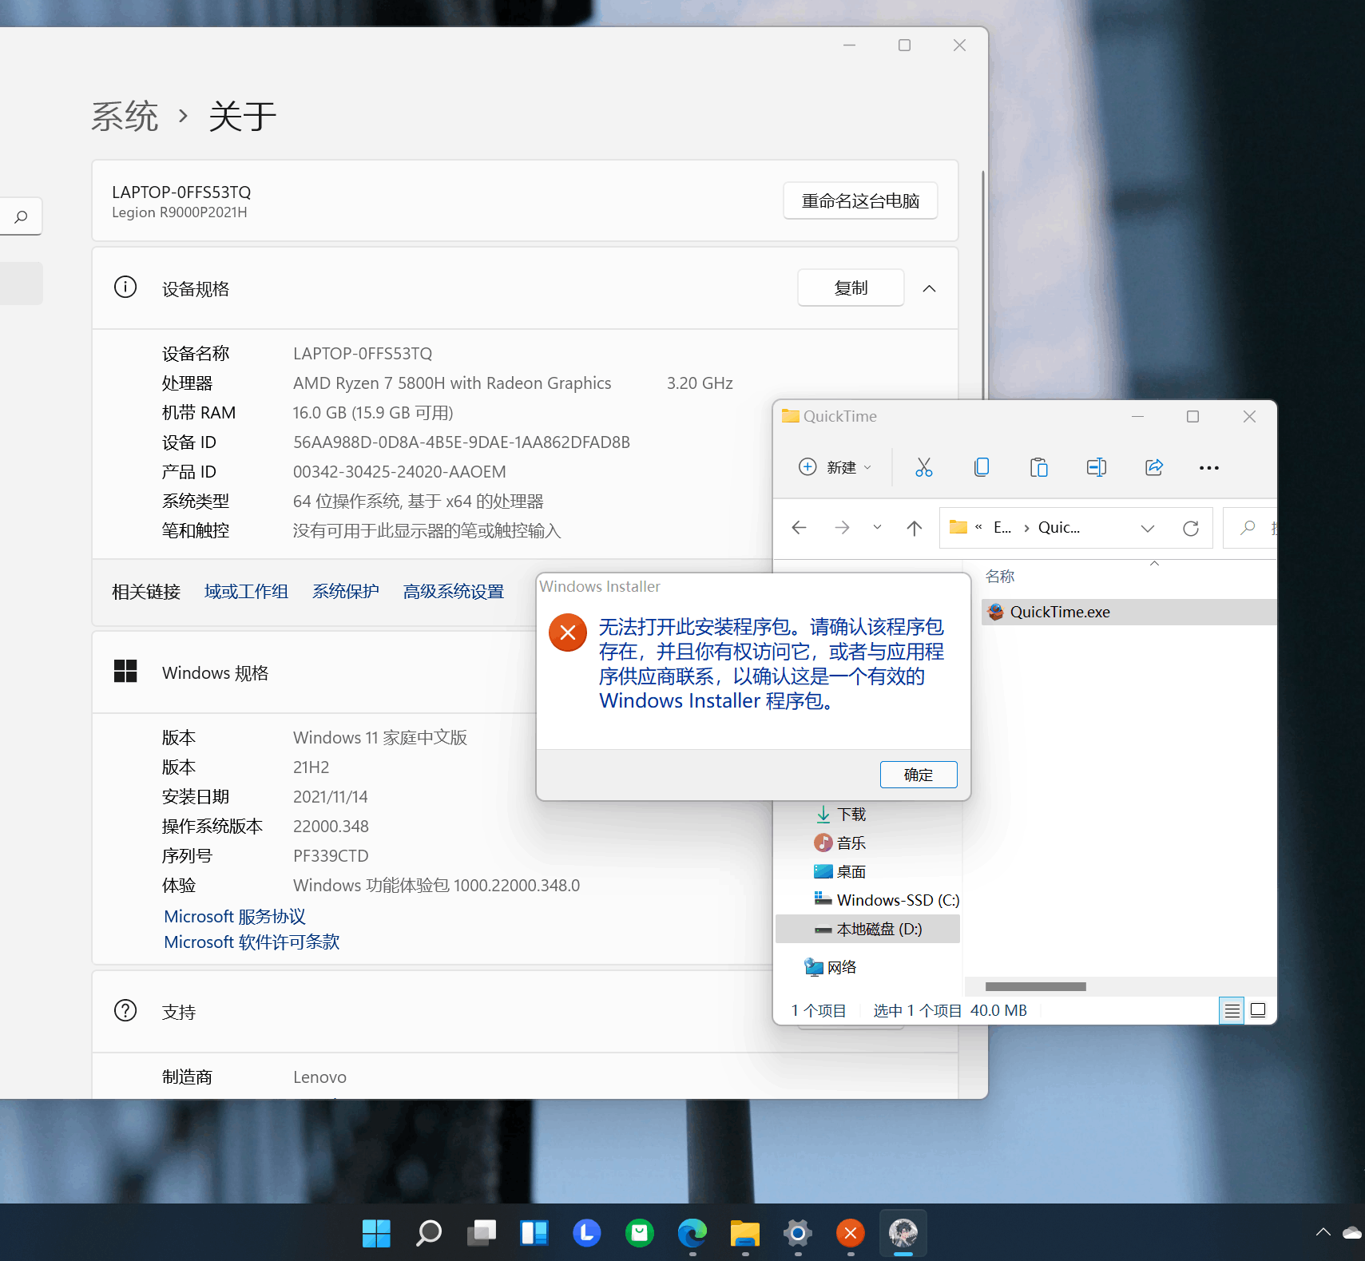The height and width of the screenshot is (1261, 1365).
Task: Open Microsoft 软件许可条款 link
Action: point(252,942)
